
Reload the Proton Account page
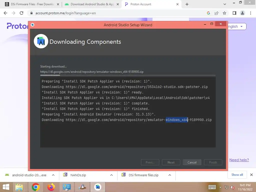pyautogui.click(x=21, y=13)
